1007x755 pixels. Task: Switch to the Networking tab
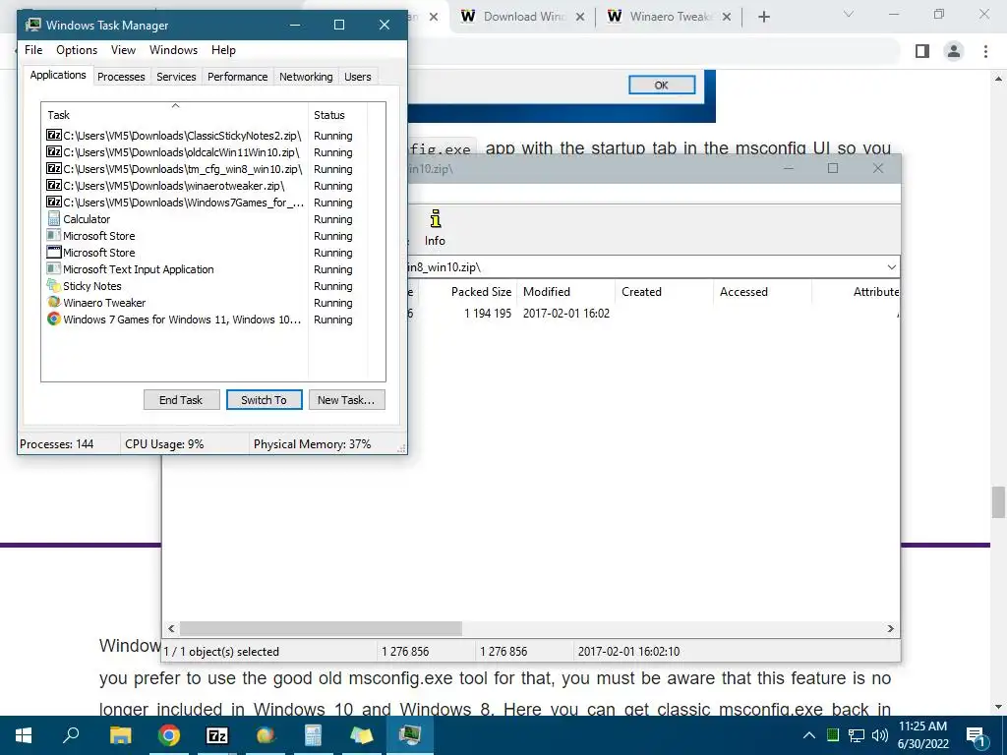[306, 77]
